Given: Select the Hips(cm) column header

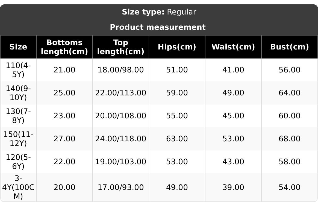Looking at the screenshot, I should point(177,47).
